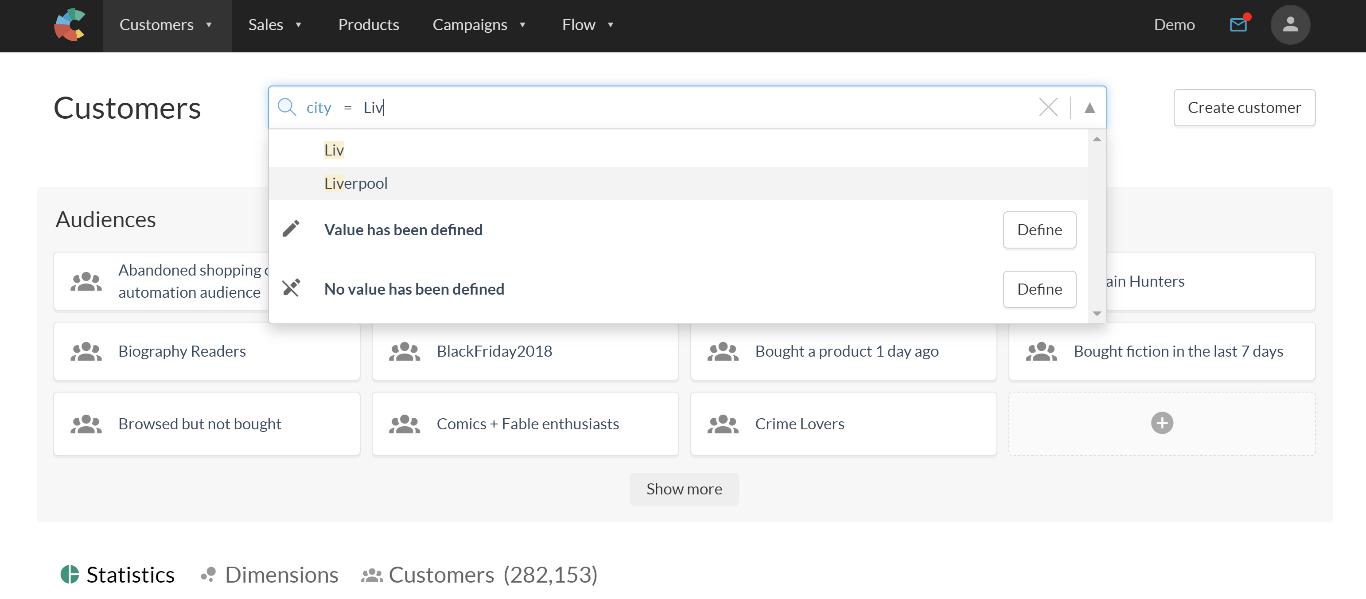Click the Demo account menu item
Image resolution: width=1366 pixels, height=599 pixels.
pos(1174,23)
